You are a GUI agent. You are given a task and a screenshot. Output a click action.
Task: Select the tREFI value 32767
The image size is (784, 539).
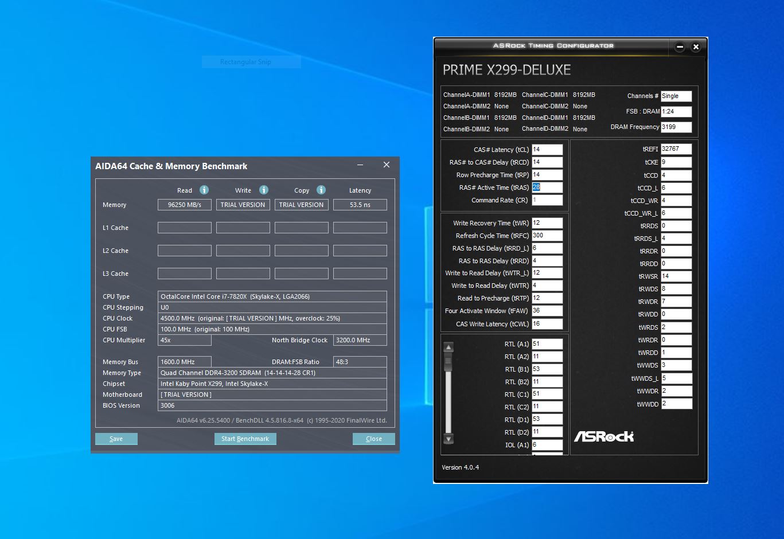pyautogui.click(x=676, y=149)
